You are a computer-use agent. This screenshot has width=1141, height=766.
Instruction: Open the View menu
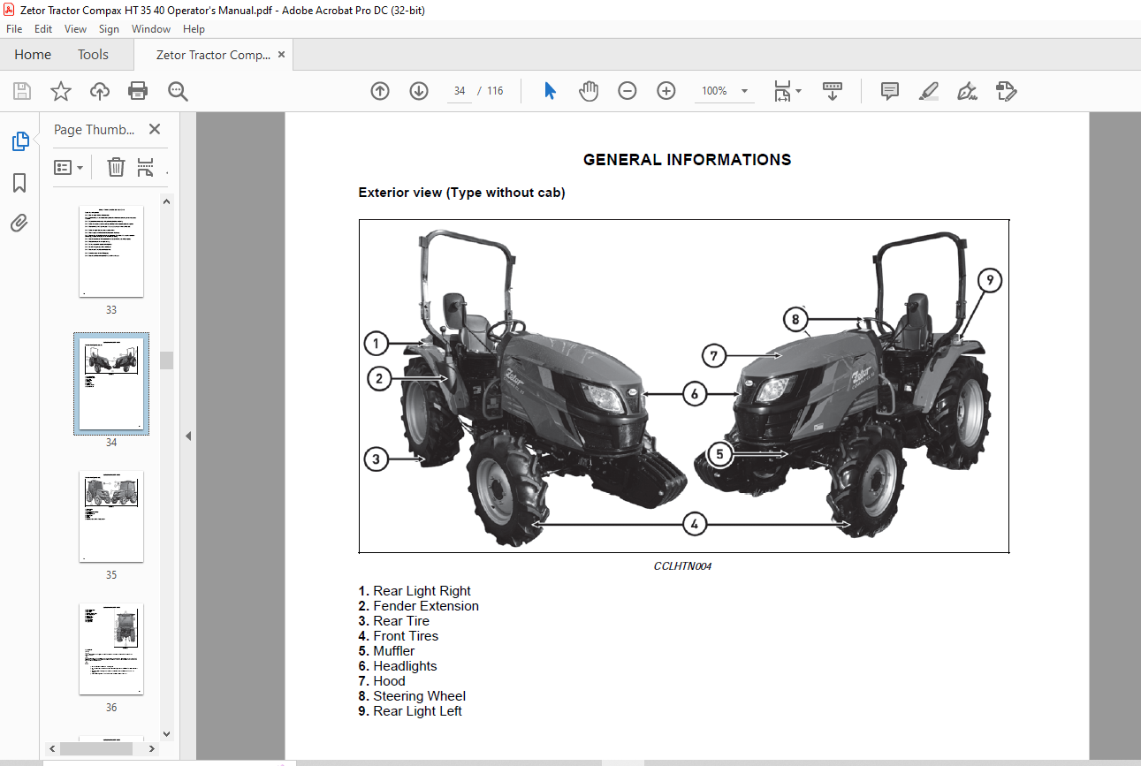coord(75,29)
